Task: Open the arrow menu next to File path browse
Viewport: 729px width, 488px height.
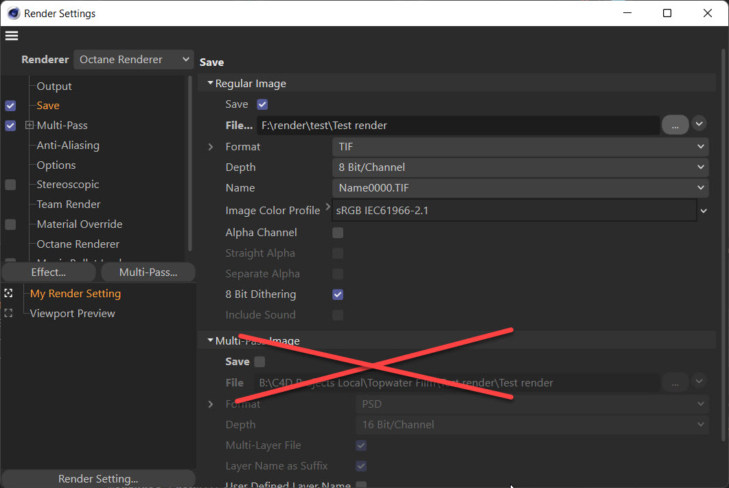Action: (x=699, y=124)
